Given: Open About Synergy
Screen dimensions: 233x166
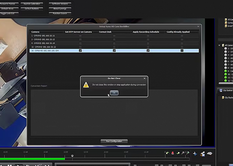Looking at the screenshot, I should click(60, 9).
